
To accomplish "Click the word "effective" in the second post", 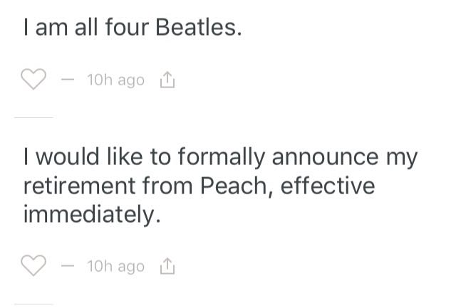I will (328, 186).
